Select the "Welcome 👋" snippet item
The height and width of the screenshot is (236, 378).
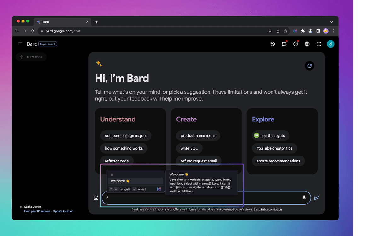pyautogui.click(x=135, y=181)
